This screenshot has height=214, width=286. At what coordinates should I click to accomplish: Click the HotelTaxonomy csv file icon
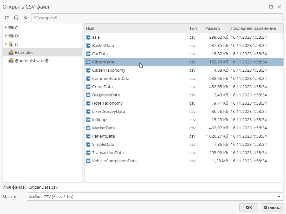(x=88, y=103)
